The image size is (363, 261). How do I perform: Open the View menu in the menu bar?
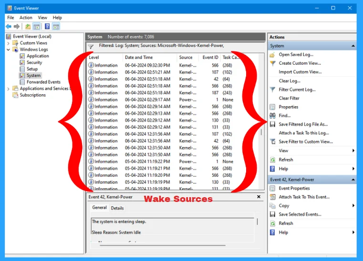tap(42, 18)
